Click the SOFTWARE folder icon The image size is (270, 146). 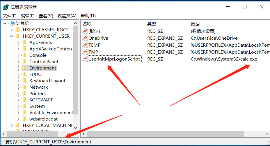coord(25,100)
